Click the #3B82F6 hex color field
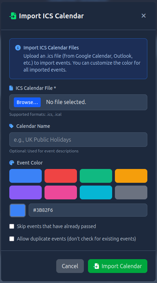This screenshot has width=157, height=283. click(88, 210)
